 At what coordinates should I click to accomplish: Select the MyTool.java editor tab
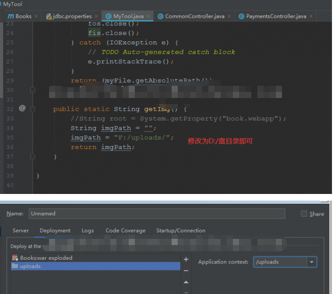pos(128,16)
